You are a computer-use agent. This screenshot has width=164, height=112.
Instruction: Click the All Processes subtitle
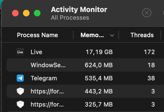70,18
